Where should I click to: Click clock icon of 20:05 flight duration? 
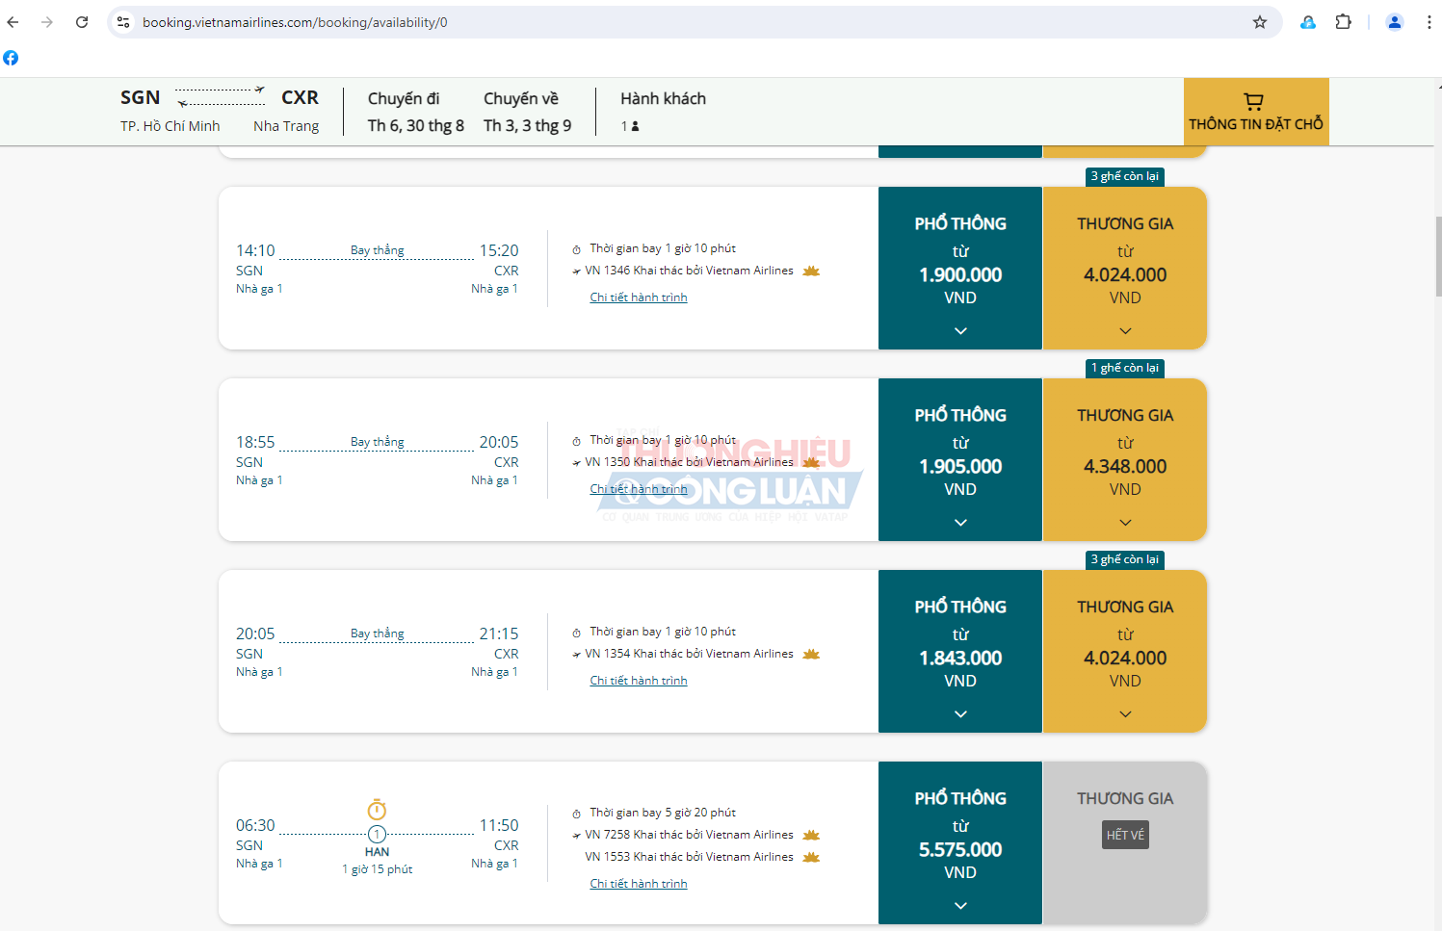click(576, 633)
